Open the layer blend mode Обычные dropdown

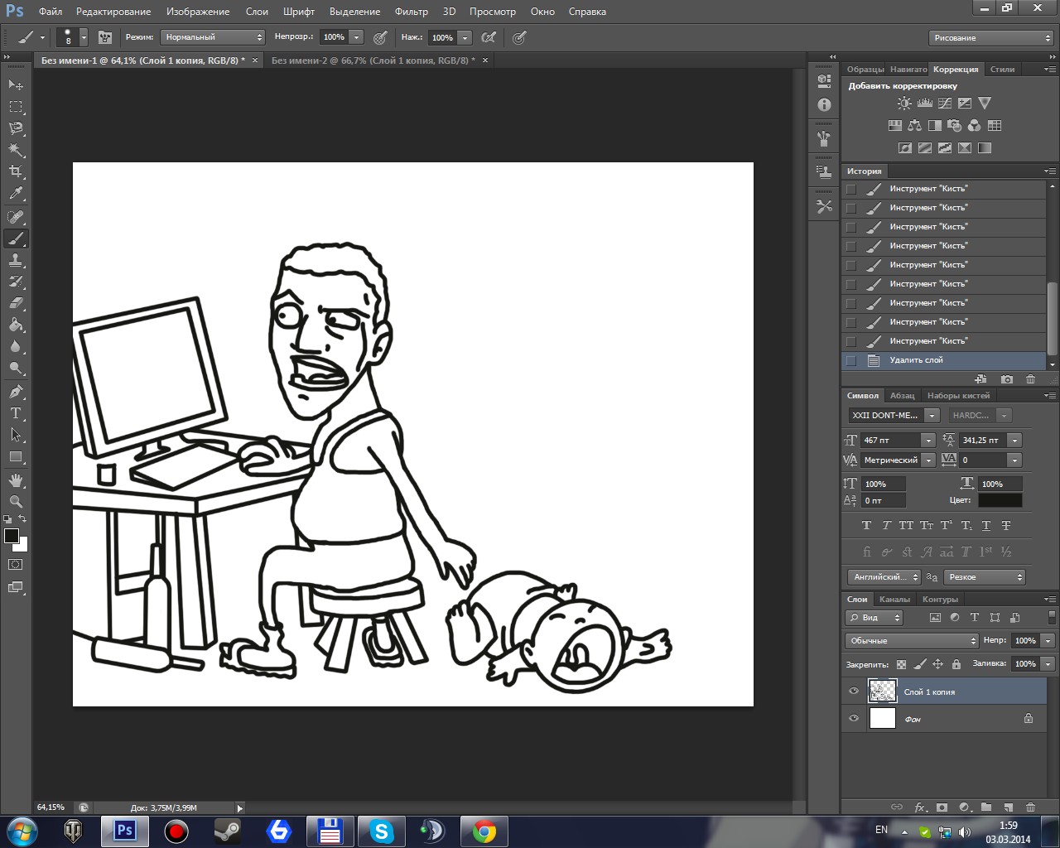coord(912,641)
